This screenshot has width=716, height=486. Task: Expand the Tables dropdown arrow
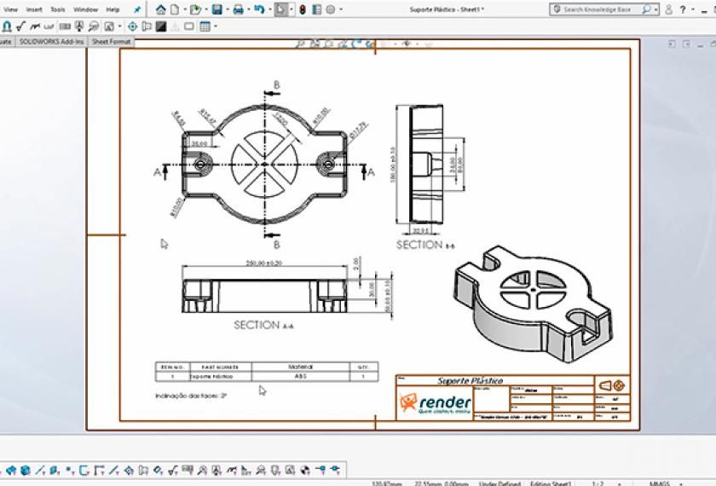click(215, 26)
